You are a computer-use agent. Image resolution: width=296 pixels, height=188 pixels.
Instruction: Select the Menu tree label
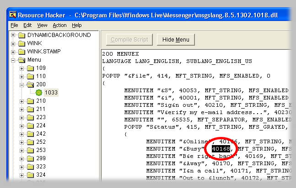click(34, 60)
